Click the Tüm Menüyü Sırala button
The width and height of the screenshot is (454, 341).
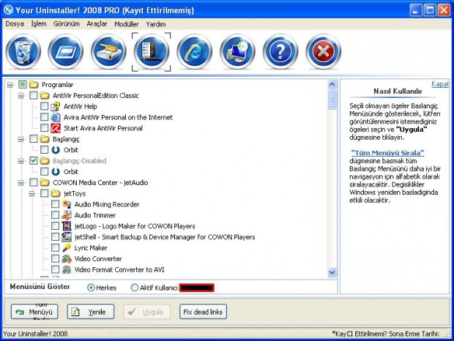click(34, 312)
